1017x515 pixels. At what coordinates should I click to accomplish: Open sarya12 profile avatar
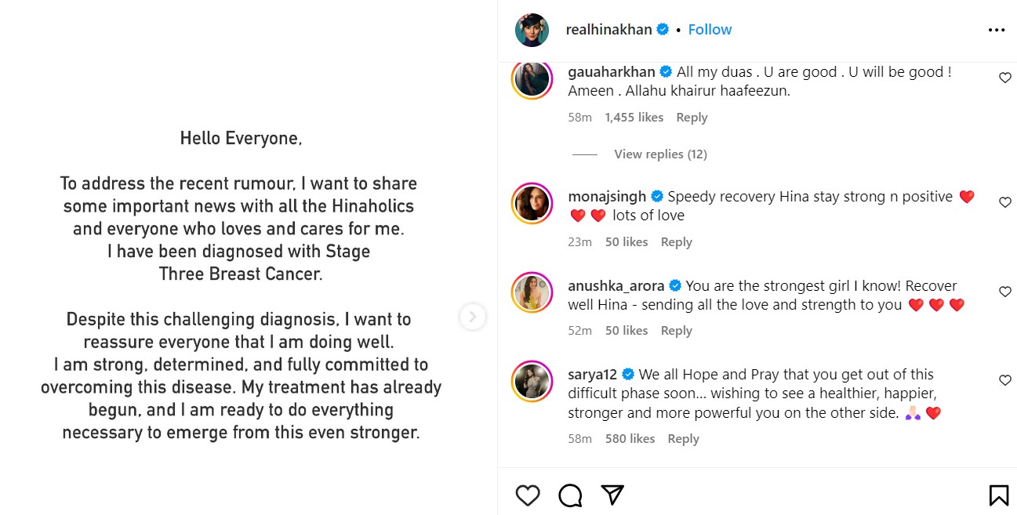[x=532, y=382]
